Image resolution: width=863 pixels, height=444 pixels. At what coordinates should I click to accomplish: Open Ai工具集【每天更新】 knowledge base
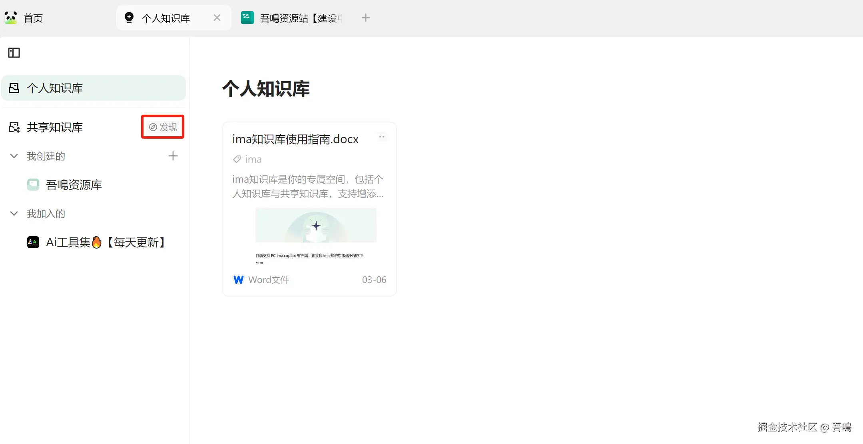(x=105, y=242)
